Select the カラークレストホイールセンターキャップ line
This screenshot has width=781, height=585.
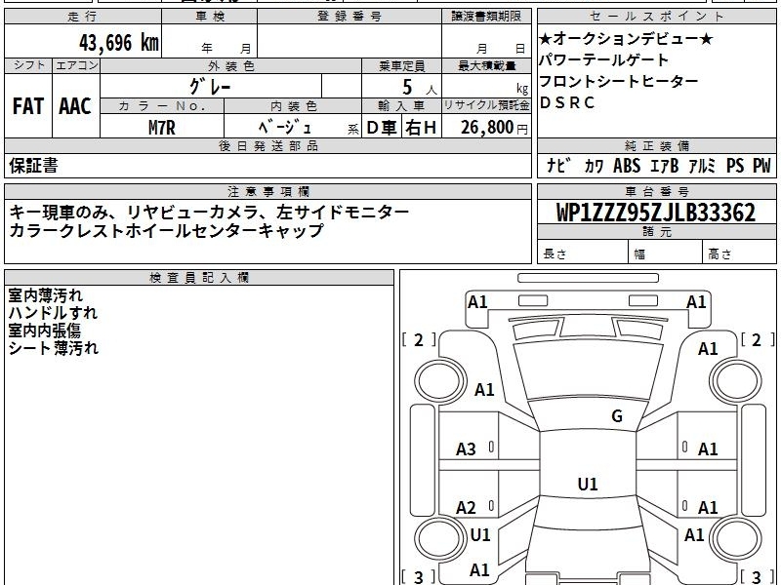pyautogui.click(x=166, y=230)
